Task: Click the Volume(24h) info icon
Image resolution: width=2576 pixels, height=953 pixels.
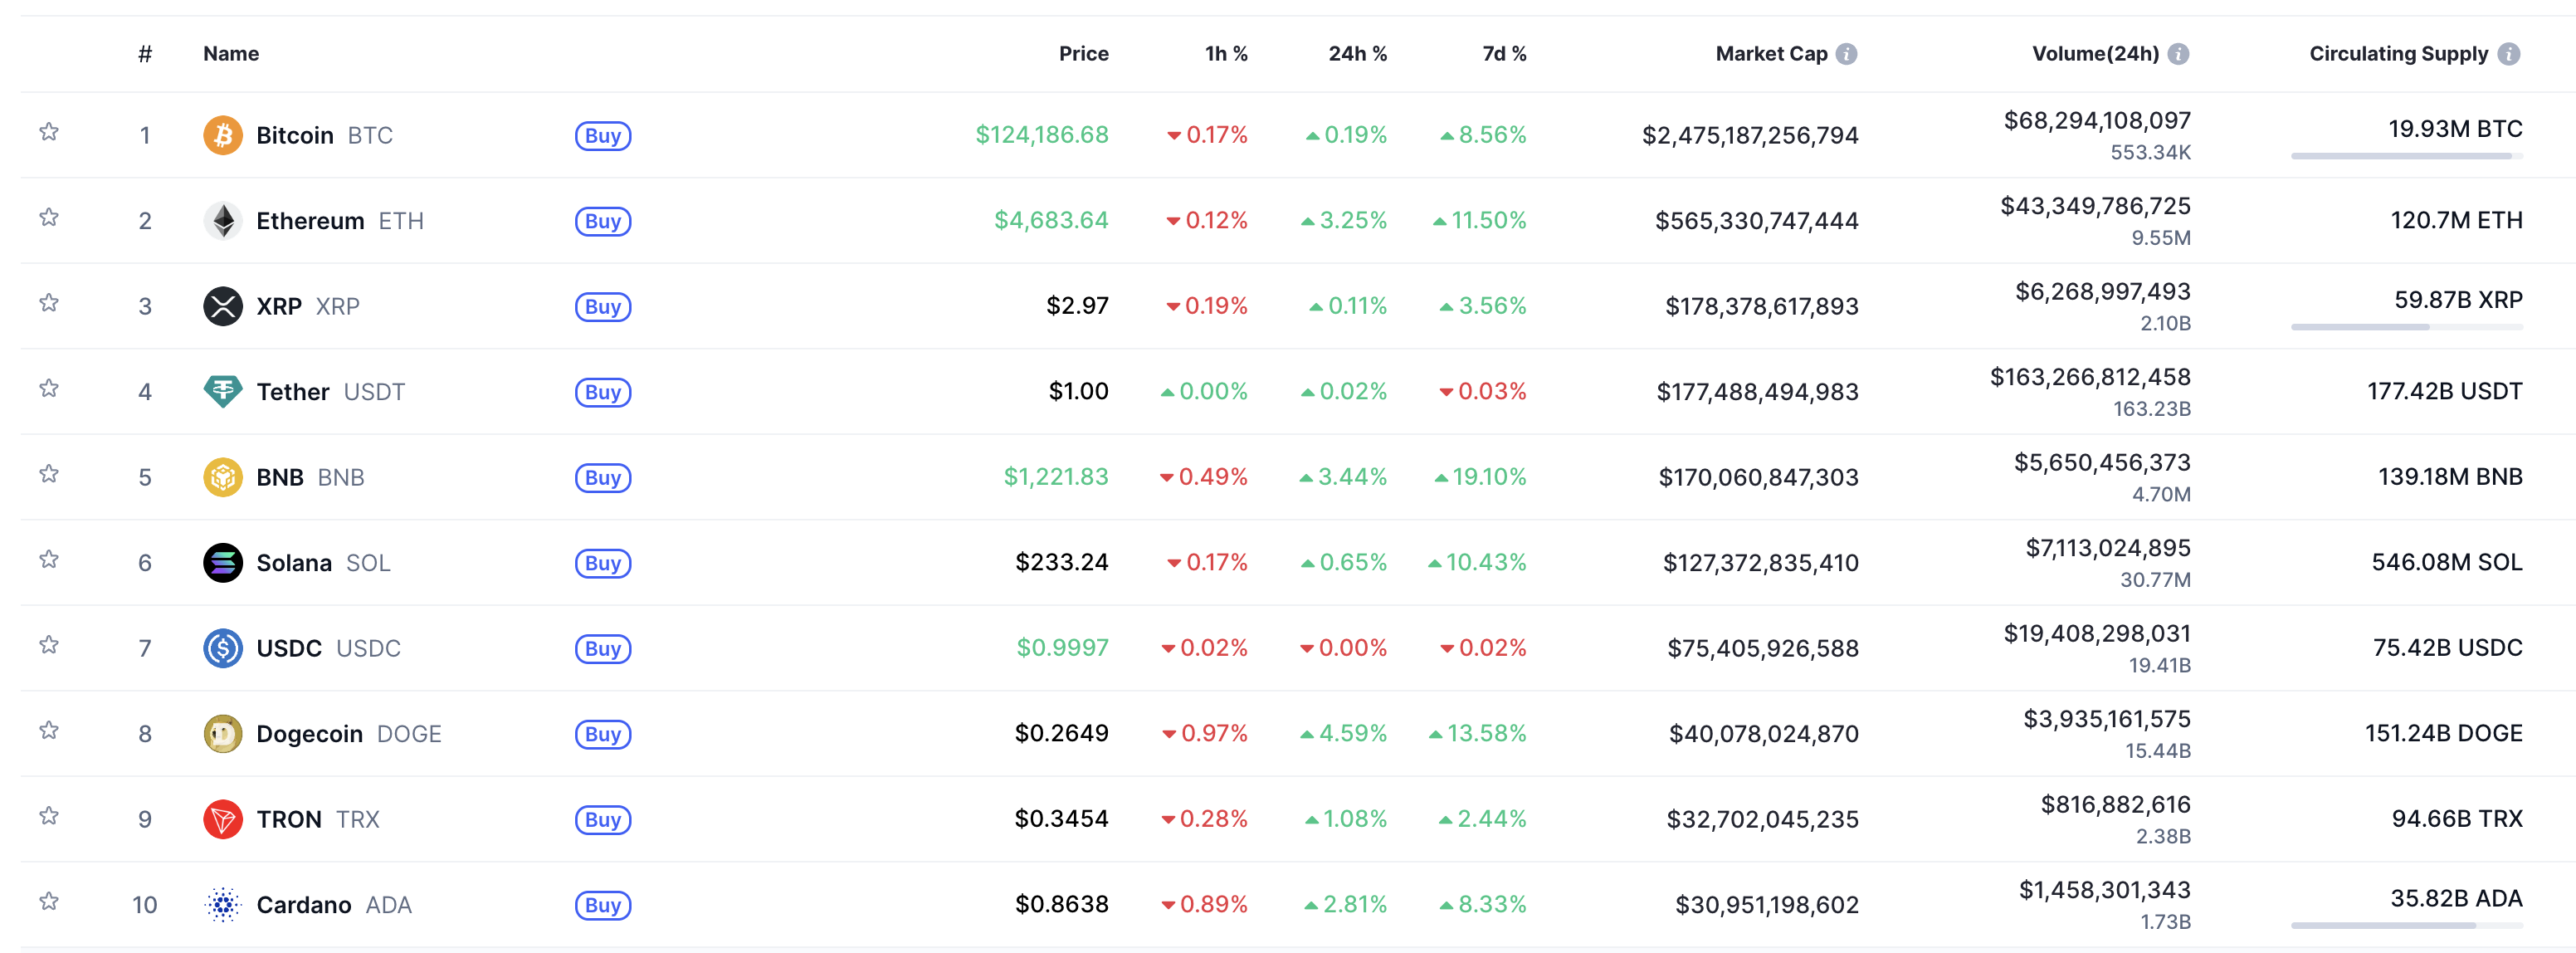Action: 2178,54
